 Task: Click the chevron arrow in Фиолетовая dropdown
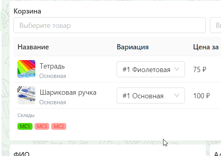177,69
